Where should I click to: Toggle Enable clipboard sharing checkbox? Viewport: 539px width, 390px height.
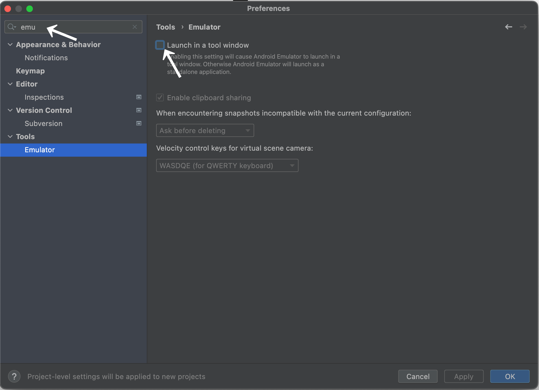[160, 97]
